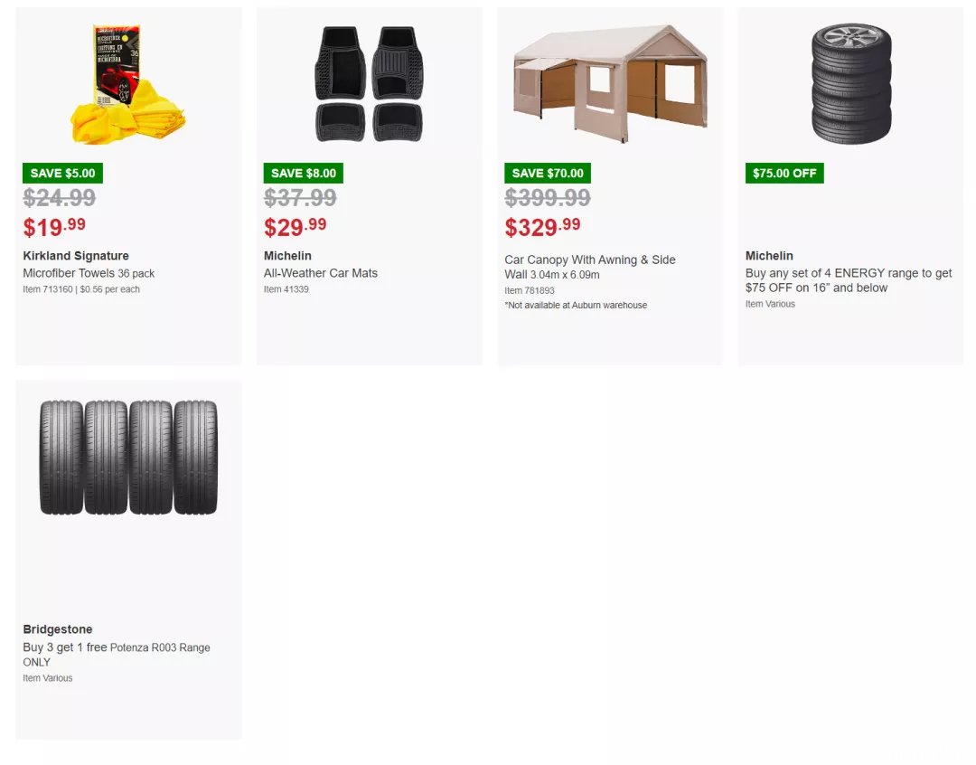Open the Car Canopy product image
This screenshot has height=765, width=976.
(610, 83)
